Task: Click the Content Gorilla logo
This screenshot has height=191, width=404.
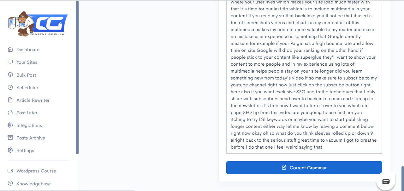Action: [38, 24]
